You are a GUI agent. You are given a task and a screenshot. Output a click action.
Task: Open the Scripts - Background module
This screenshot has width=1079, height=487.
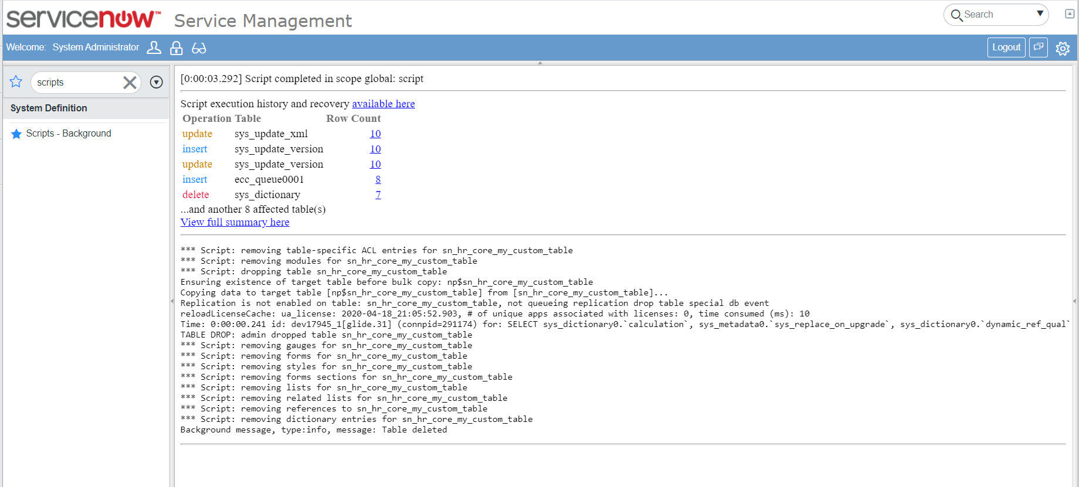pyautogui.click(x=69, y=134)
